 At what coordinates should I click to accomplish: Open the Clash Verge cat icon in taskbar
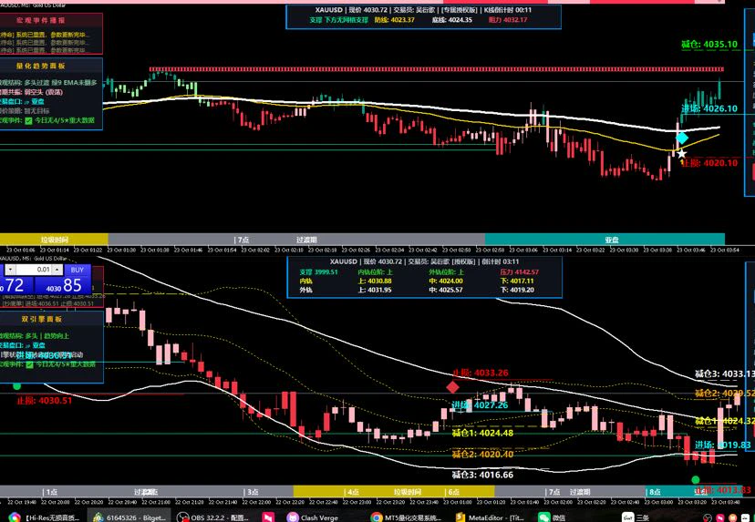(x=293, y=517)
